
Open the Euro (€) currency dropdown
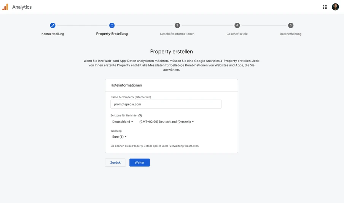click(119, 137)
